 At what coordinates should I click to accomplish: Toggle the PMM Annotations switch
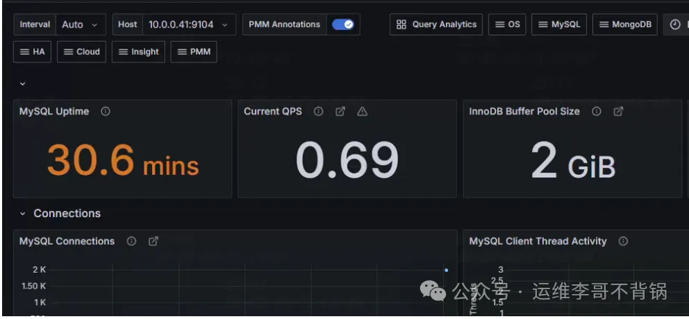coord(343,25)
